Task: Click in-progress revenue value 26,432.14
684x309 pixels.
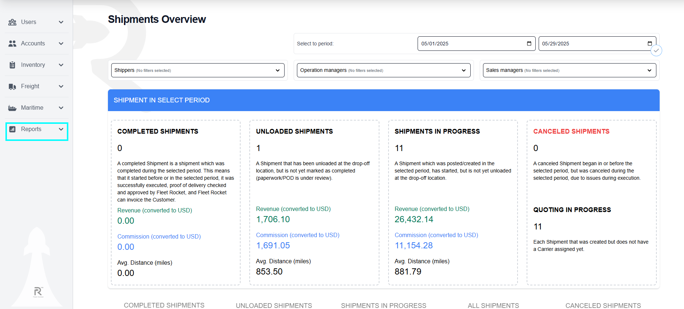Action: 414,219
